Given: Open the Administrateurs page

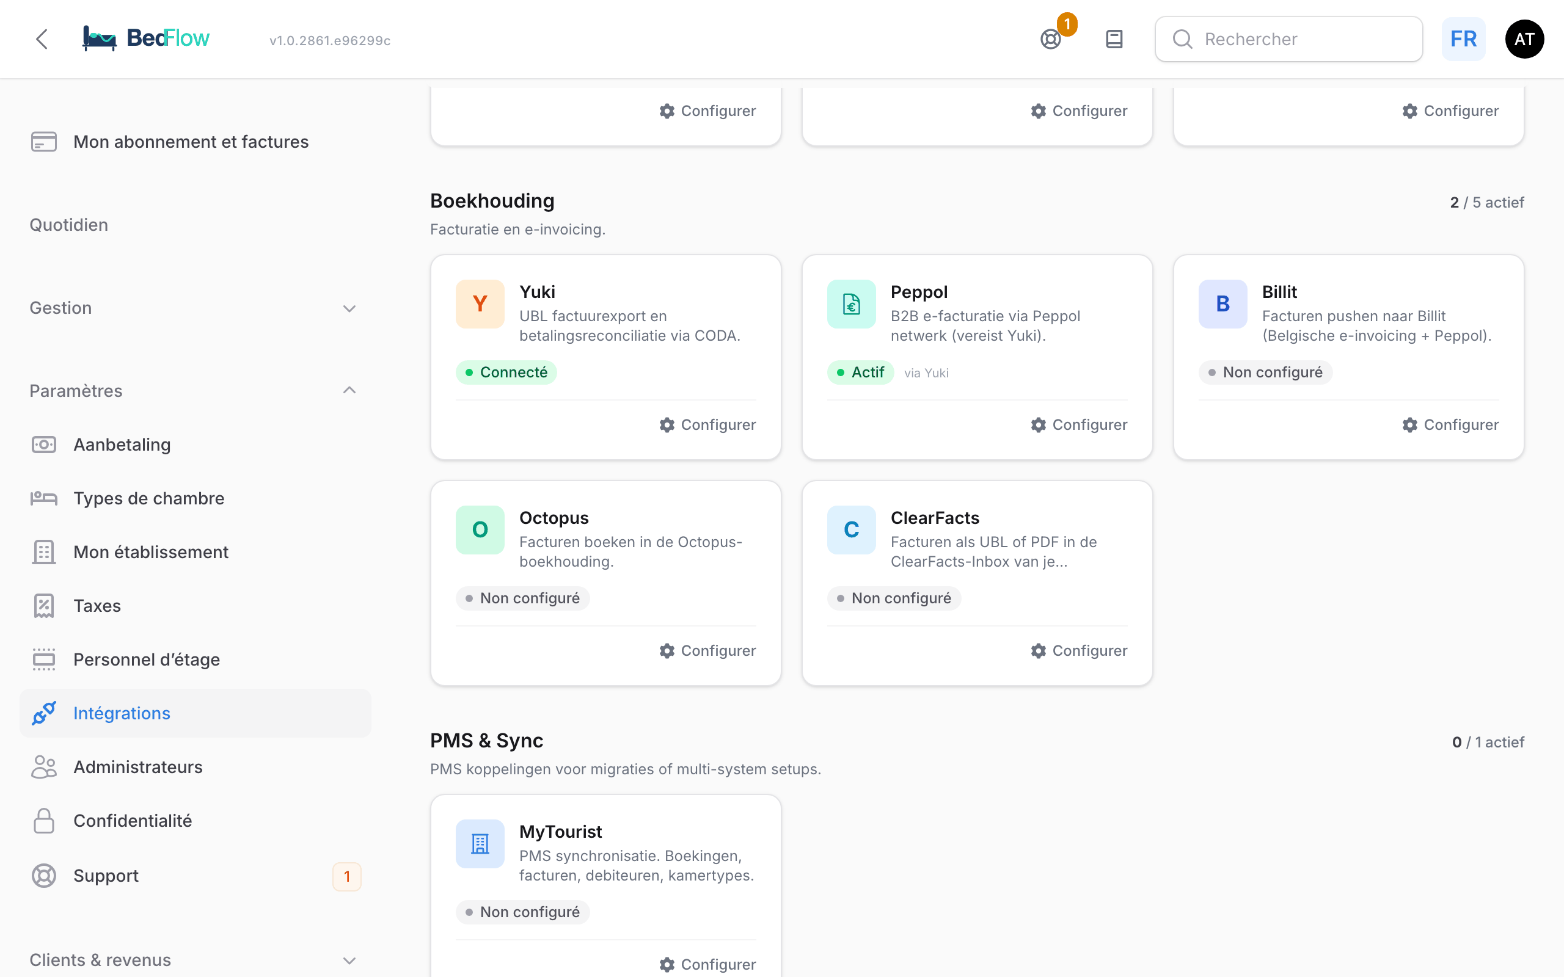Looking at the screenshot, I should click(x=195, y=767).
